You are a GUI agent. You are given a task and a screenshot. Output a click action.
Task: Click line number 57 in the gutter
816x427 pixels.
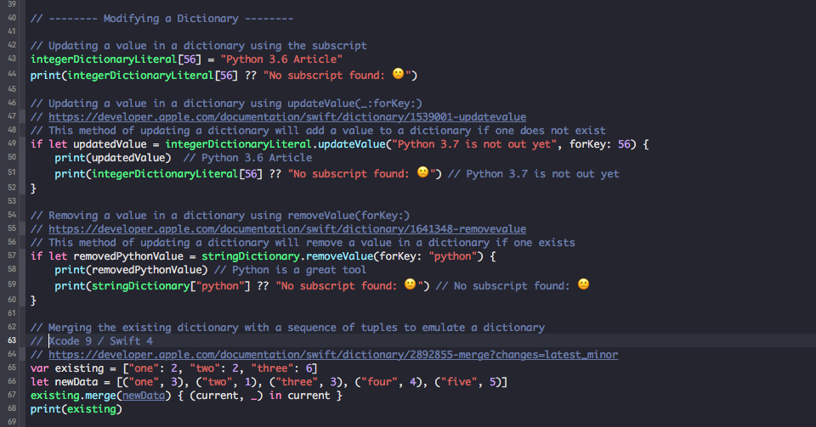(11, 256)
